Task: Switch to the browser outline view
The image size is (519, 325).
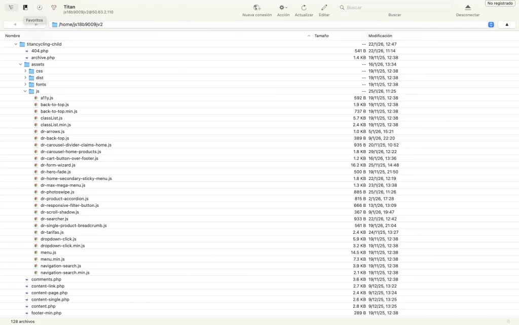Action: (x=11, y=8)
